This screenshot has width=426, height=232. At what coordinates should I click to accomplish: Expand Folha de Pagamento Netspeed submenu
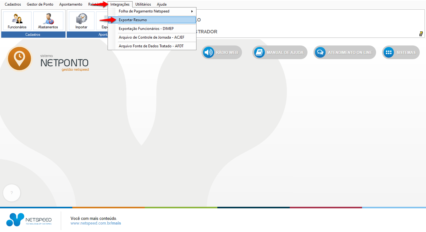point(152,11)
